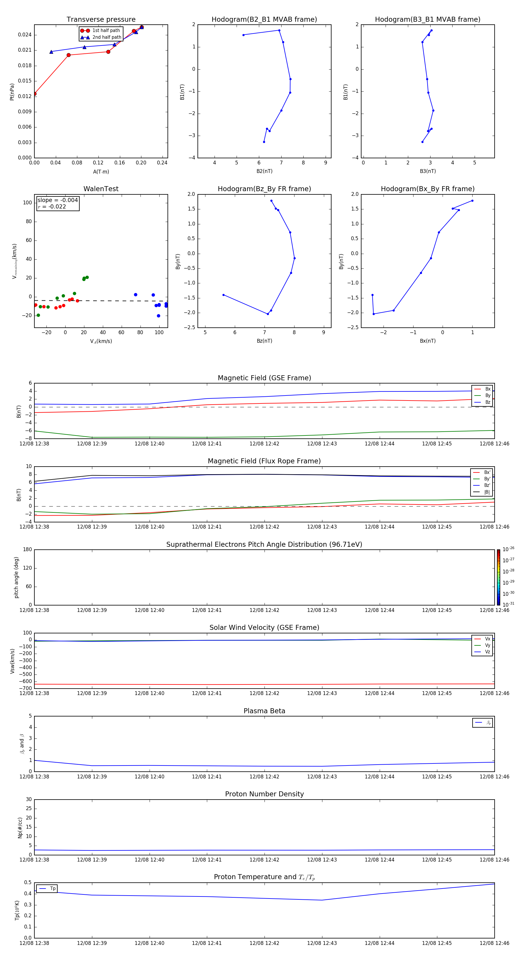Click the 'Bx(nT)' x-axis label
Viewport: 529px width, 969px height.
428,341
